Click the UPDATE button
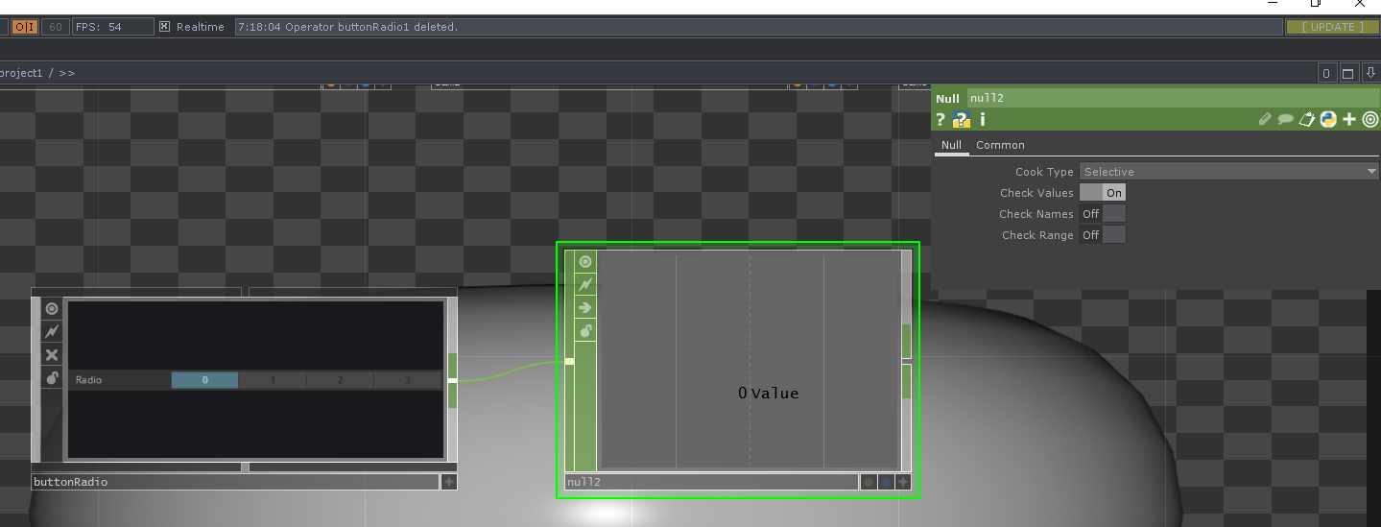Screen dimensions: 1381x527 point(1332,27)
